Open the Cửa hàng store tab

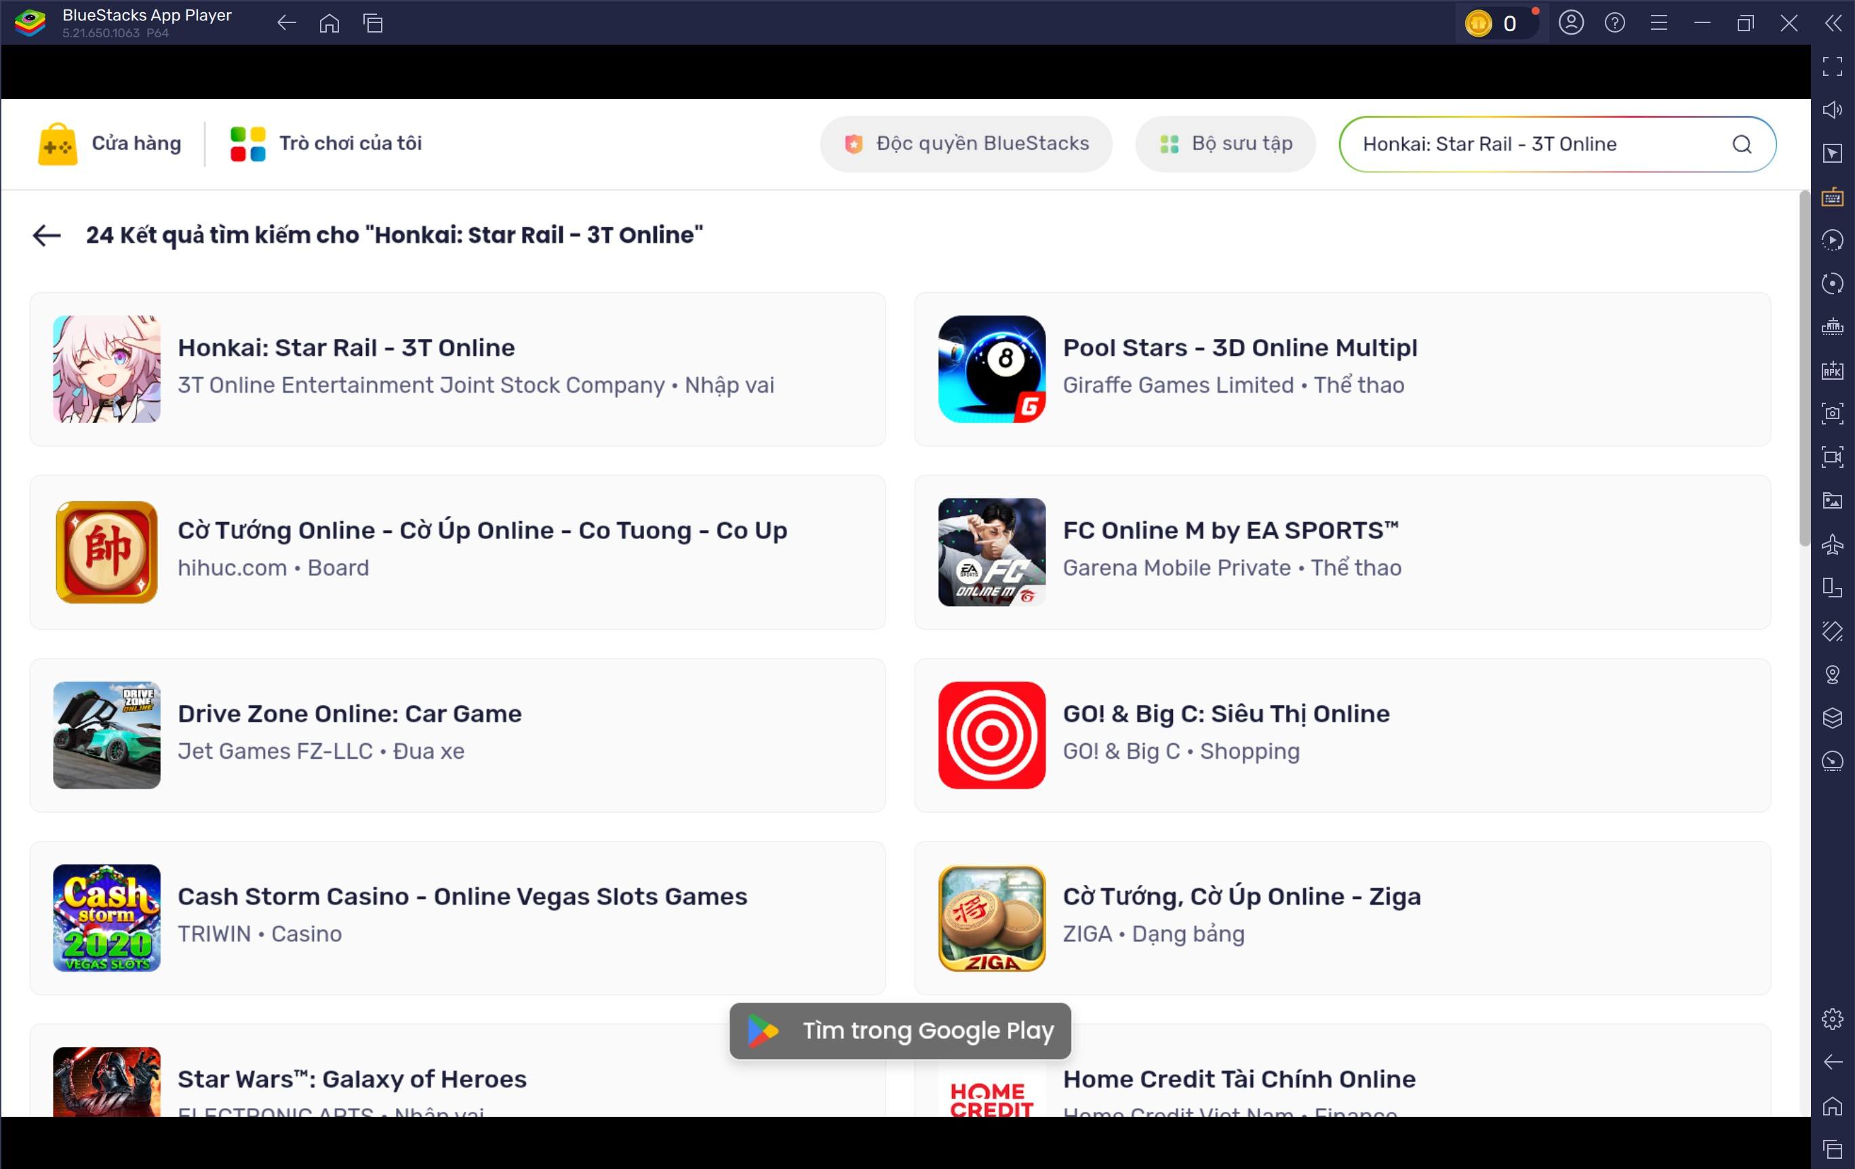[110, 143]
